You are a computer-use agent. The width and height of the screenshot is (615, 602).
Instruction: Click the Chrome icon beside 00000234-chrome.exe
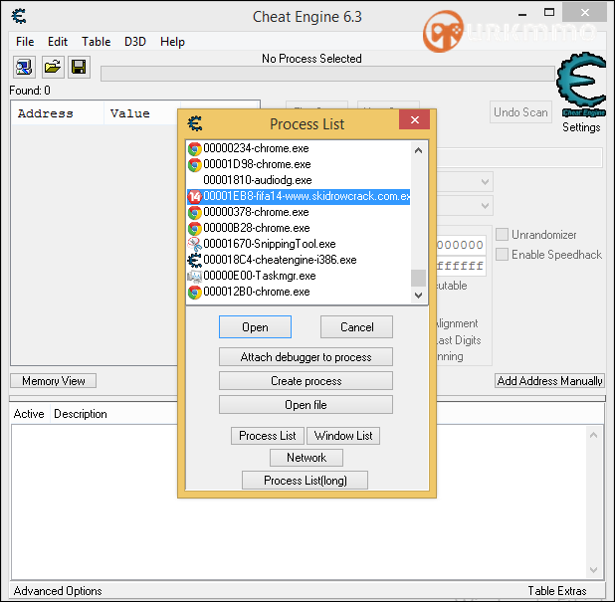tap(194, 149)
